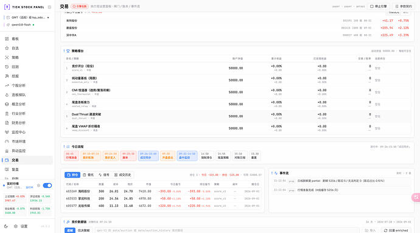Switch to the 成交历史 tab
Image resolution: width=420 pixels, height=233 pixels.
(x=123, y=175)
